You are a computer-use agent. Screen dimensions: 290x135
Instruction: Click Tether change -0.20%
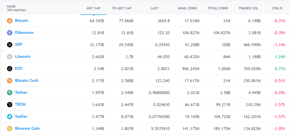pyautogui.click(x=279, y=93)
